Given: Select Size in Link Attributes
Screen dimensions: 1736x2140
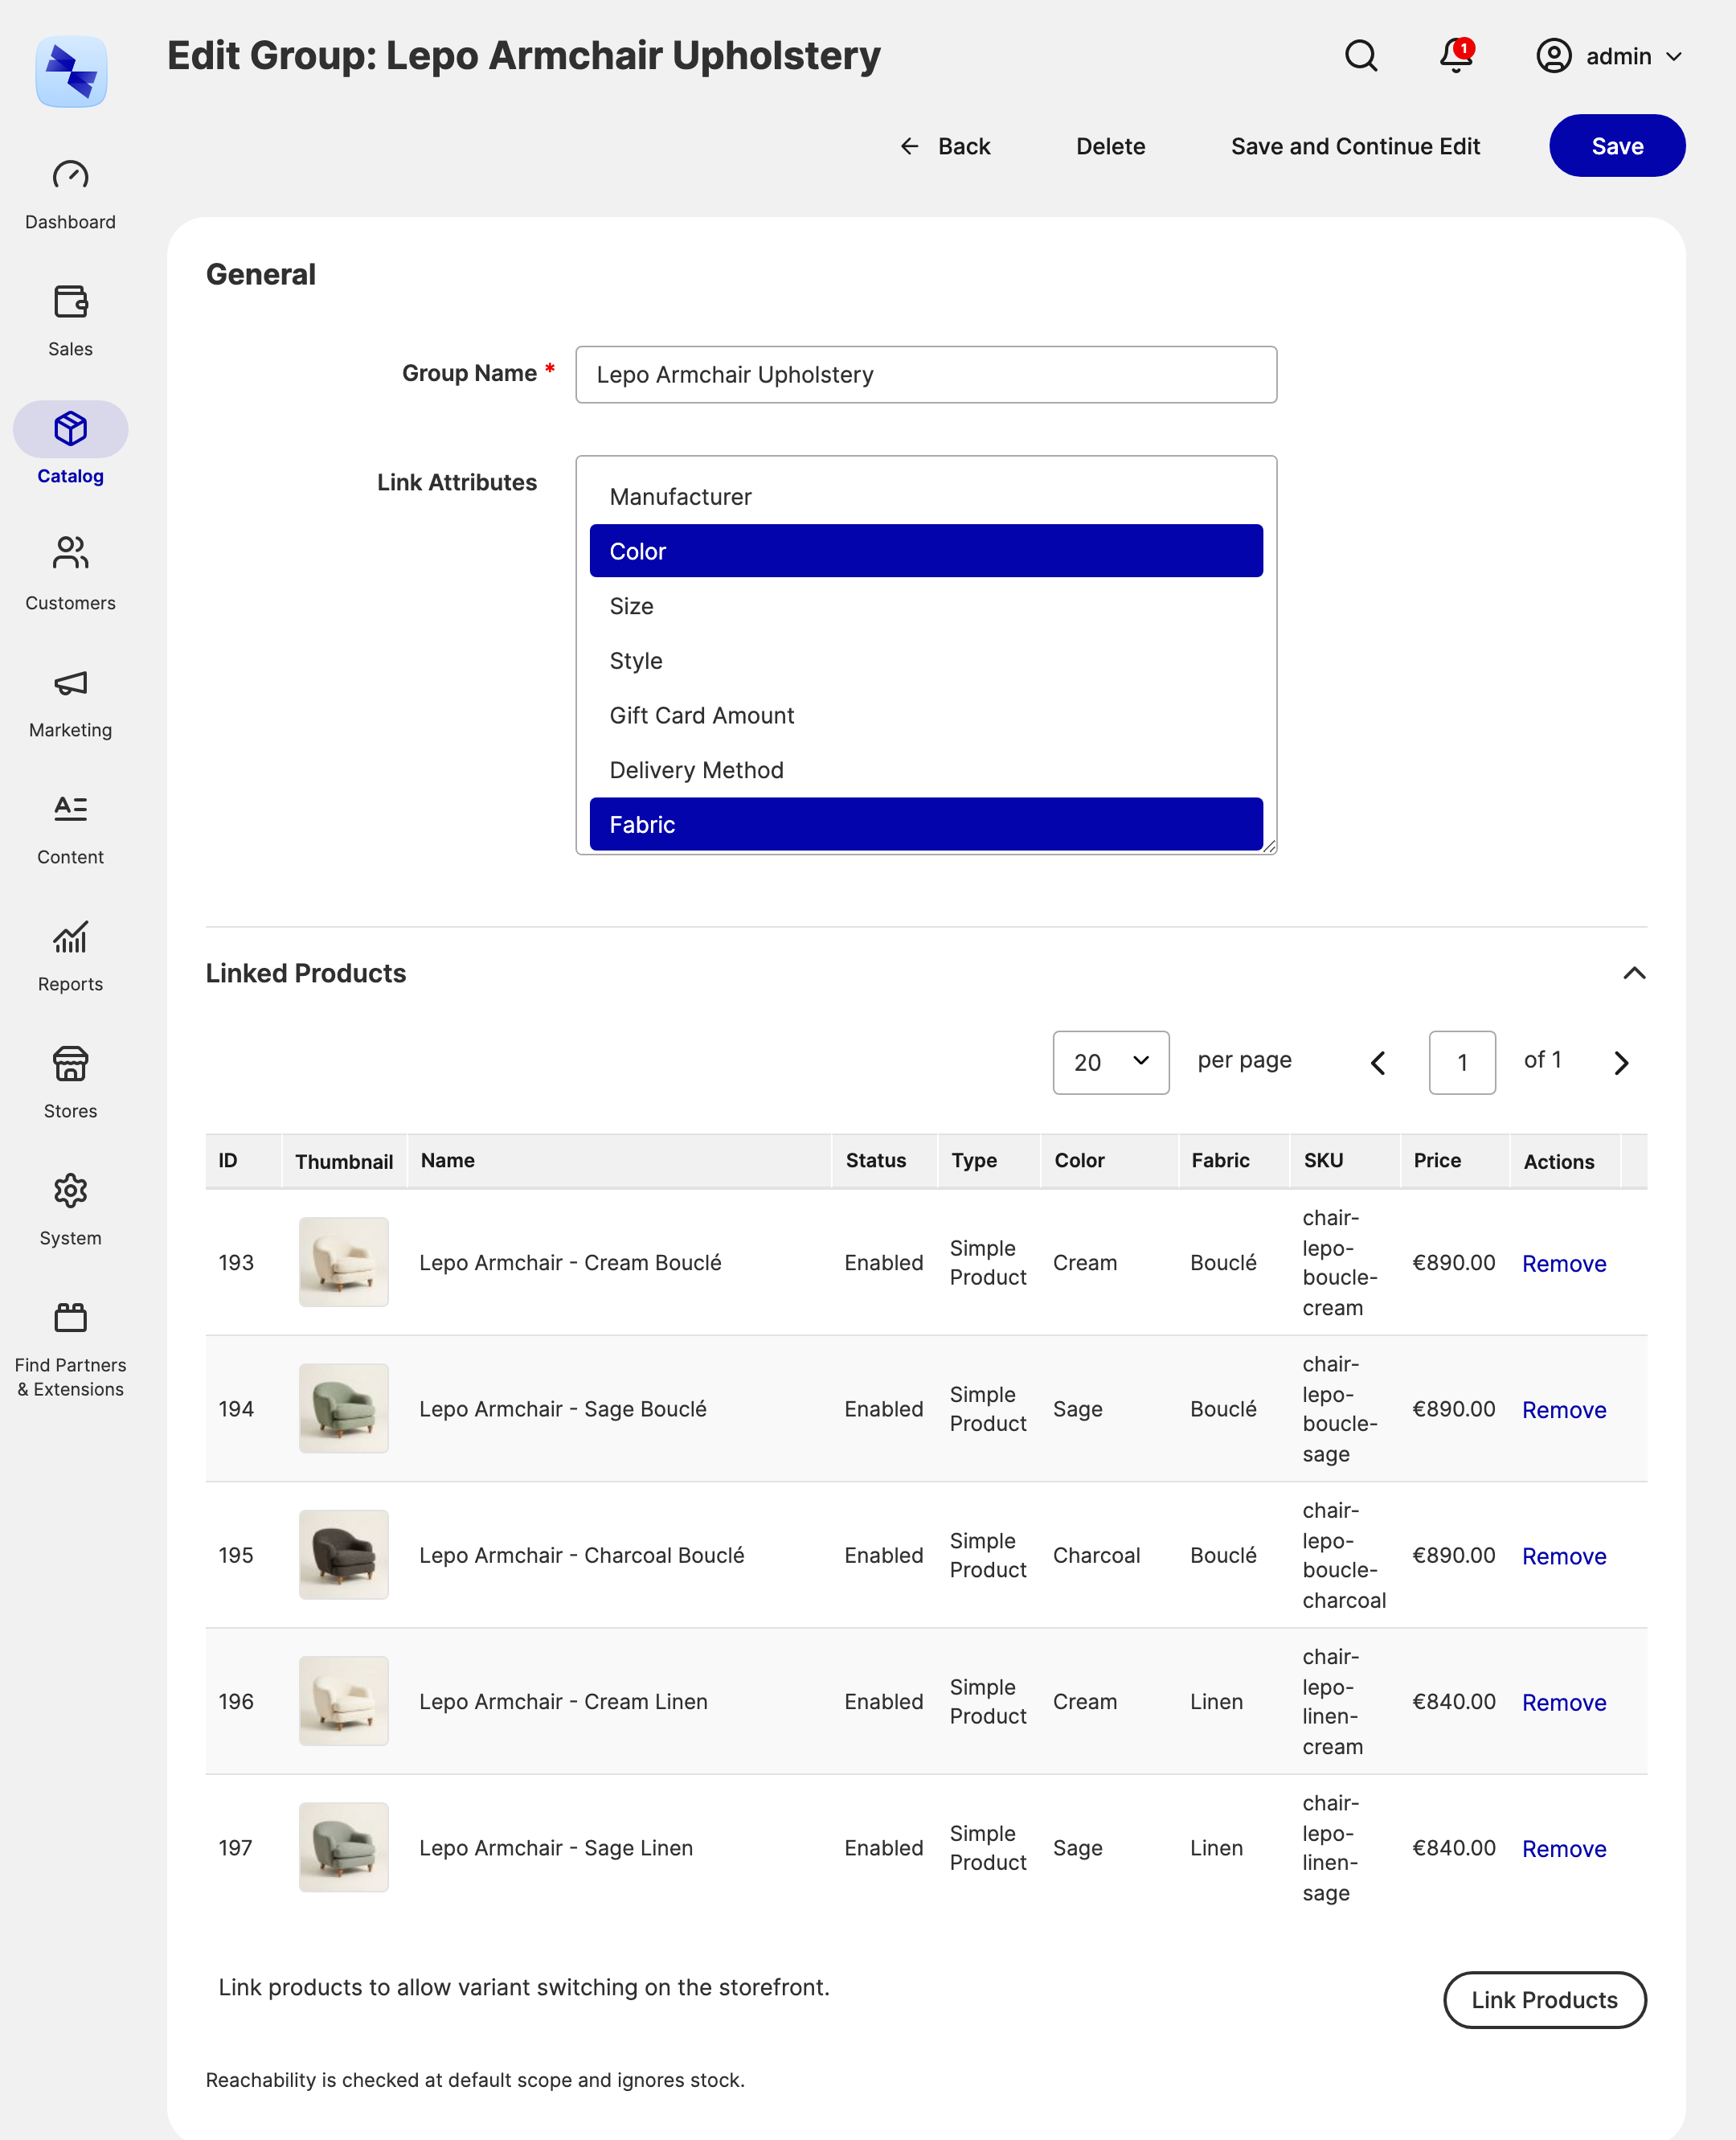Looking at the screenshot, I should point(926,606).
